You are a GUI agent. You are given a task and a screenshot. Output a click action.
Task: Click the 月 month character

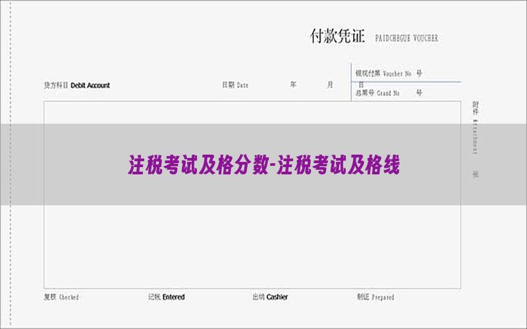pos(330,84)
